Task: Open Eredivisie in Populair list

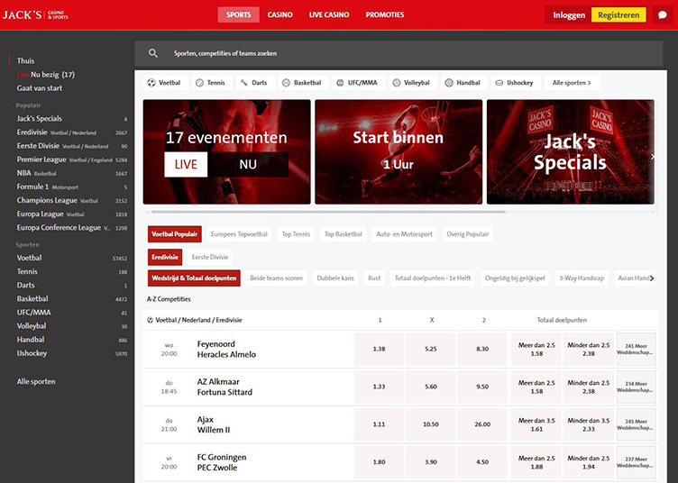Action: 72,132
